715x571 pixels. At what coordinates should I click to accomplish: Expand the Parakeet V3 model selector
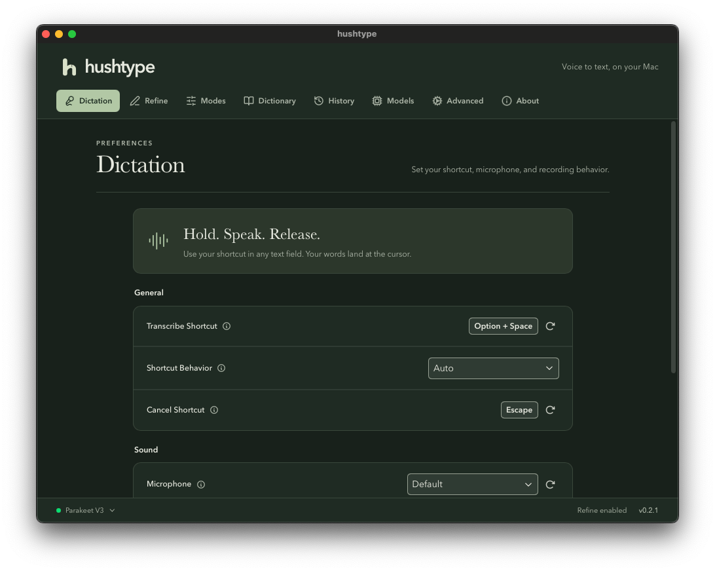(x=86, y=510)
